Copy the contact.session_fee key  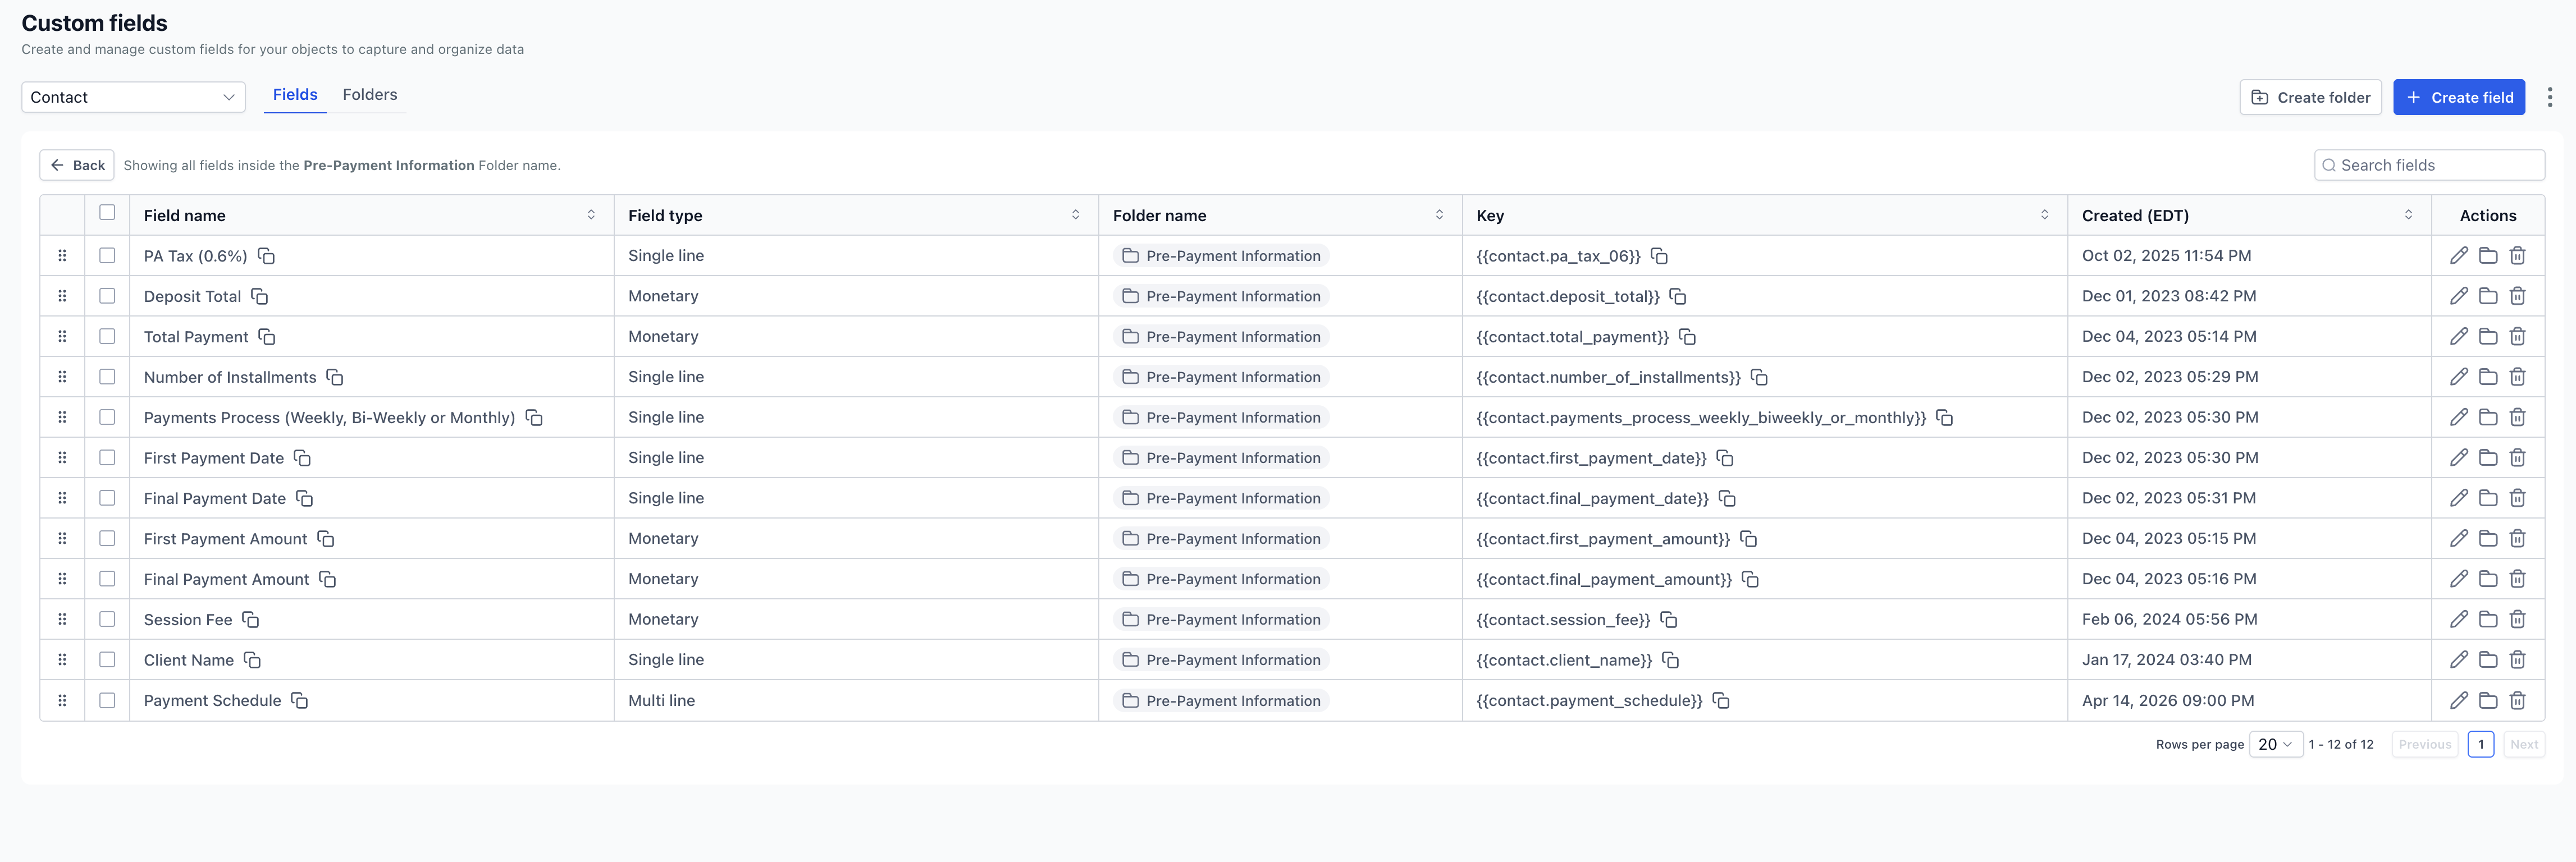click(x=1668, y=620)
